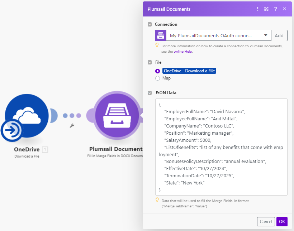Screen dimensions: 294x231
Task: Click Add connection button
Action: (279, 35)
